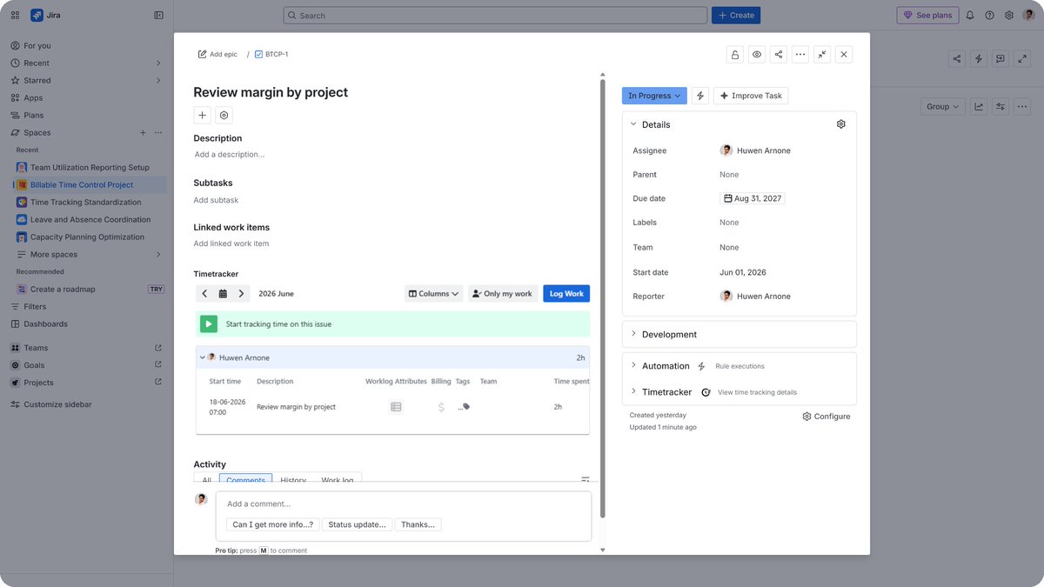Switch to the Work log activity tab
The width and height of the screenshot is (1044, 587).
338,479
